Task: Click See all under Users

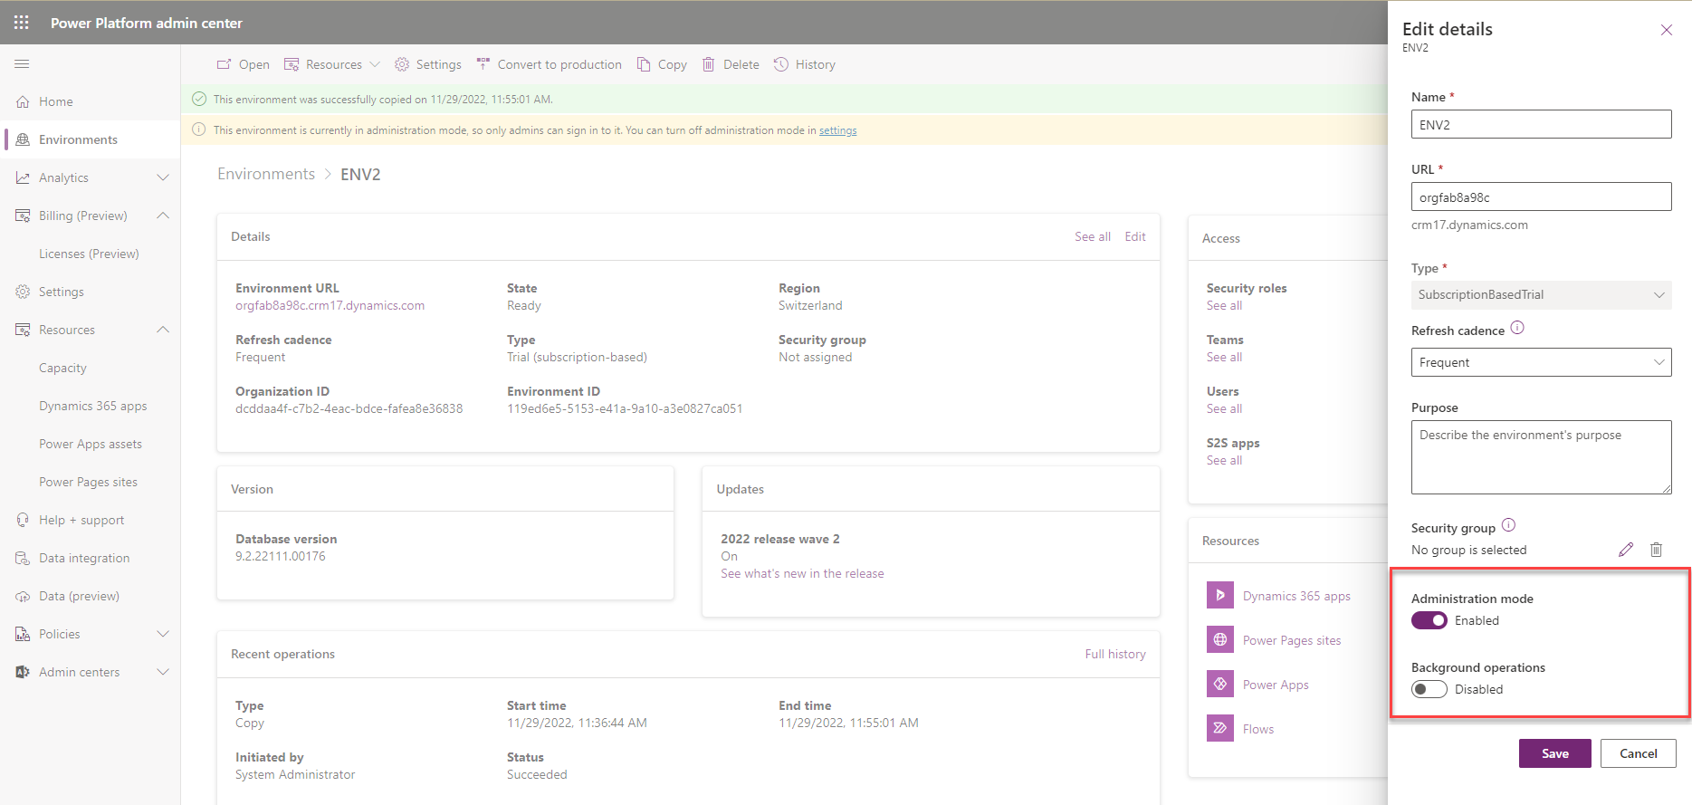Action: click(1224, 409)
